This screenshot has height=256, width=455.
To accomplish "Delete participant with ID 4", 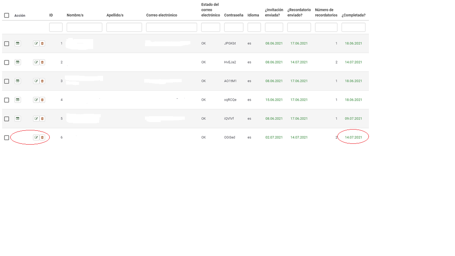I will pos(42,100).
